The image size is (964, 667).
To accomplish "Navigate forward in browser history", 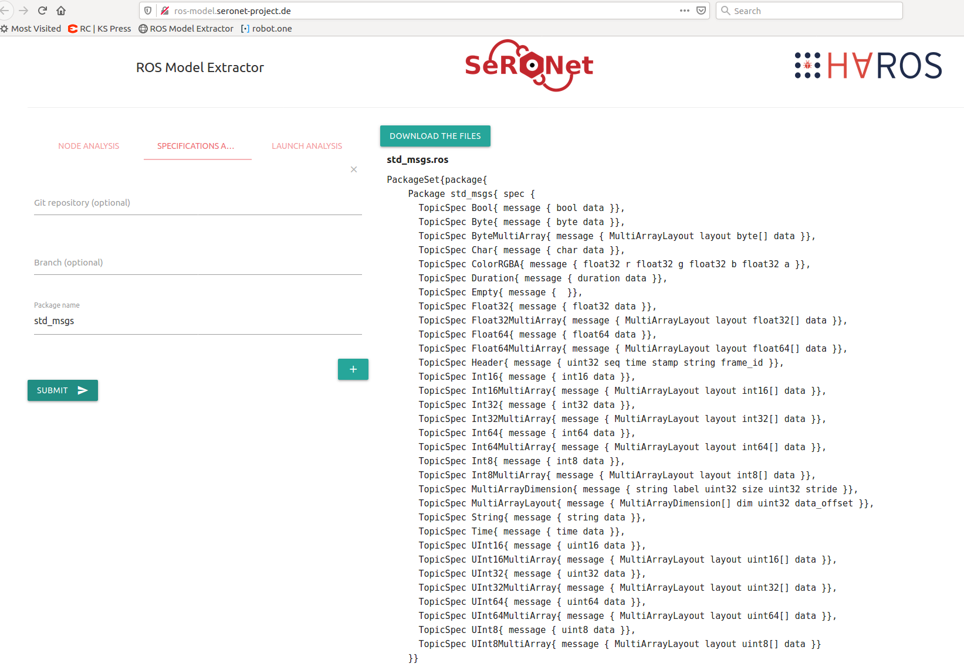I will (23, 10).
